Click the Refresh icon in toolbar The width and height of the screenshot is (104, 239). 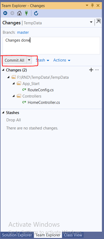click(36, 13)
